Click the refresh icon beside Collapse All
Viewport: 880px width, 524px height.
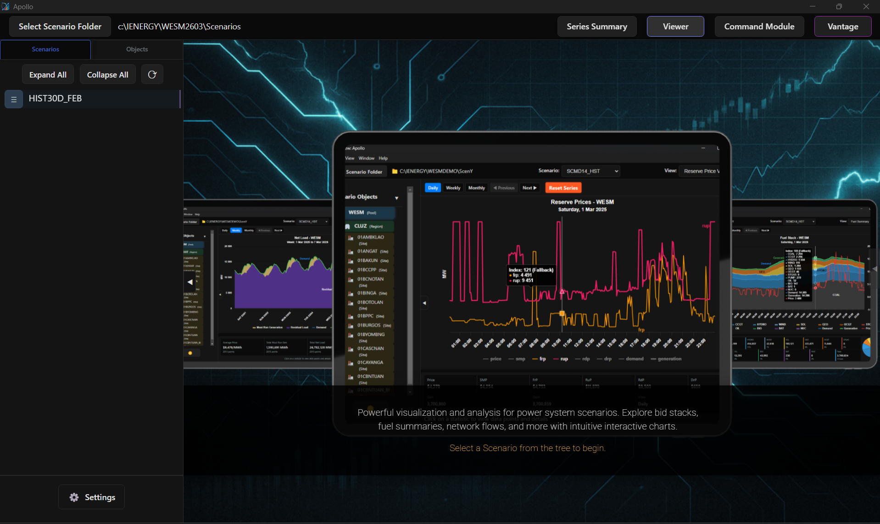pyautogui.click(x=152, y=74)
